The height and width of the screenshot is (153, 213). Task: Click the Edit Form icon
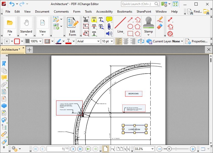pos(73,26)
